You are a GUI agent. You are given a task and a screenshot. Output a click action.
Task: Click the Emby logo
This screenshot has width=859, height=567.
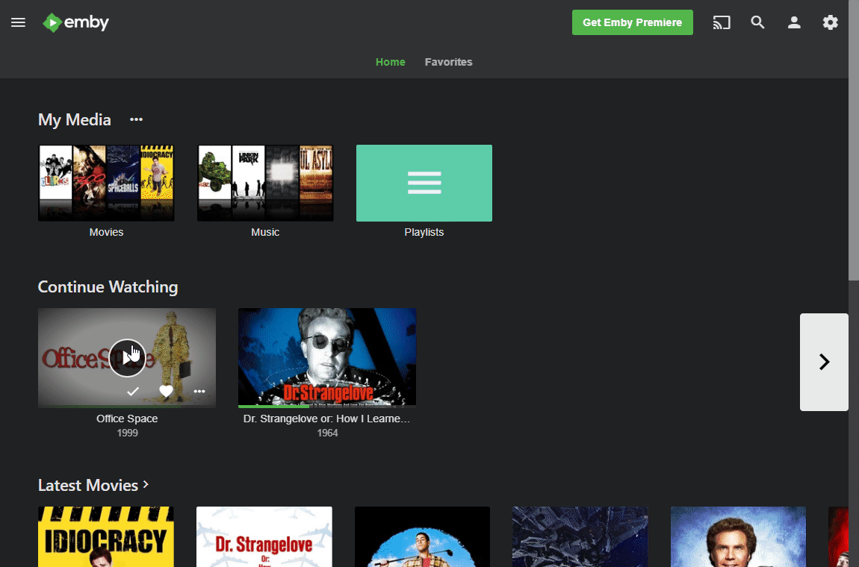75,22
